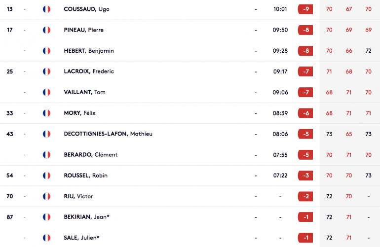Select the RIU, Victor player name
The image size is (380, 247).
tap(78, 196)
